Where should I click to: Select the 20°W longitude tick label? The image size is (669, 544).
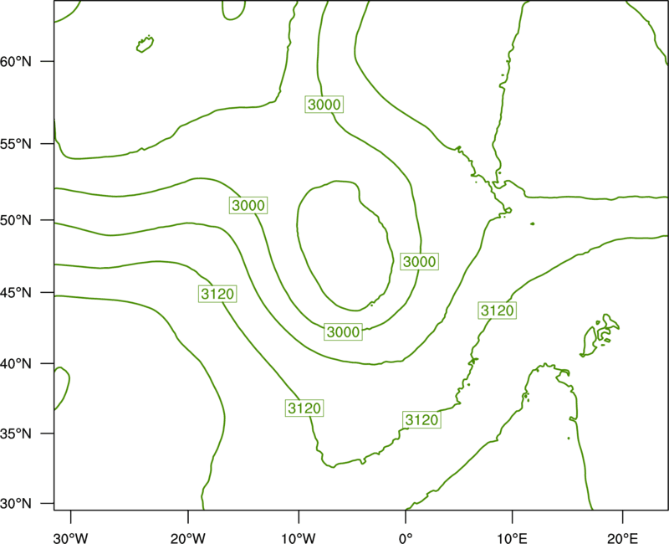coord(188,538)
